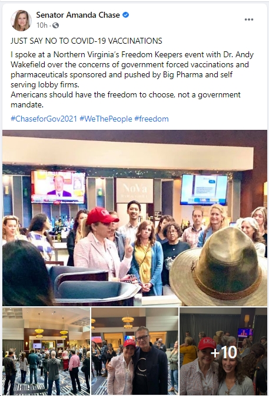Click the 10h post timestamp
This screenshot has width=269, height=396.
(x=42, y=25)
